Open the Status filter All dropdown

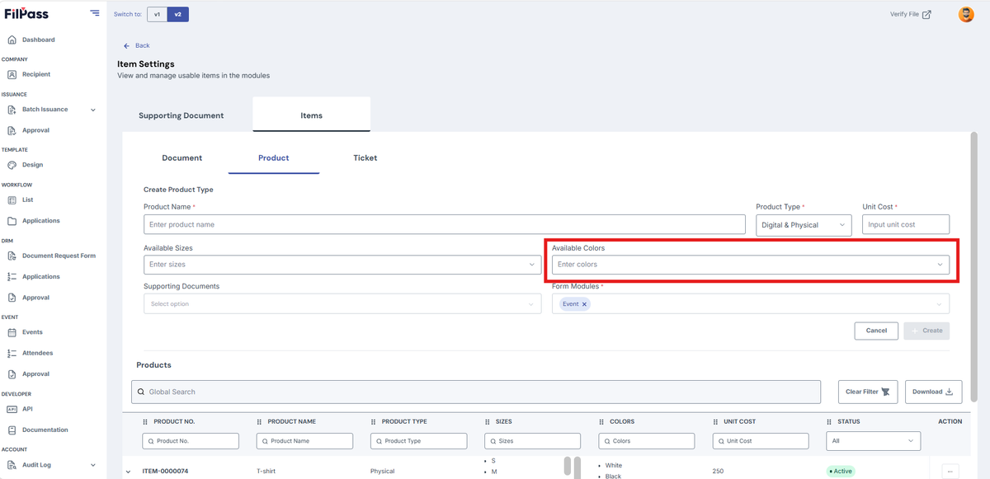(x=873, y=441)
